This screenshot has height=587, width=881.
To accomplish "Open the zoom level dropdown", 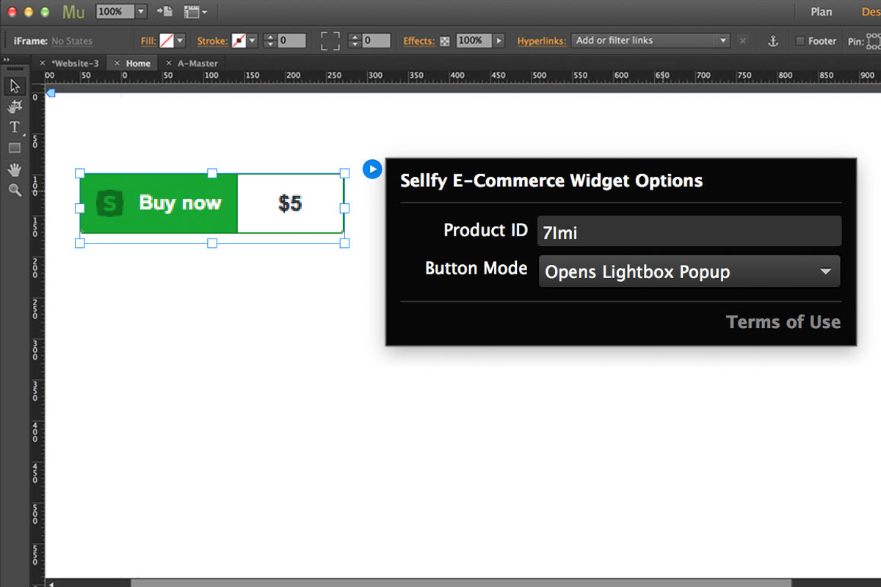I will (141, 12).
